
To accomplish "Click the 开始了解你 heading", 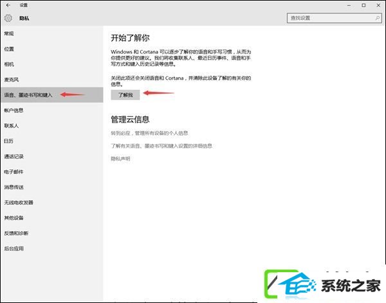I will point(130,38).
